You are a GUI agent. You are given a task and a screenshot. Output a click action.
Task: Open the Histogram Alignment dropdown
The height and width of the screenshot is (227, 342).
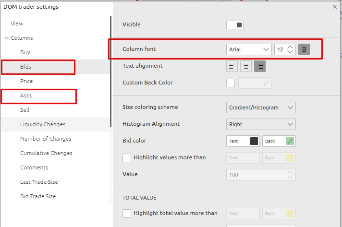(261, 124)
